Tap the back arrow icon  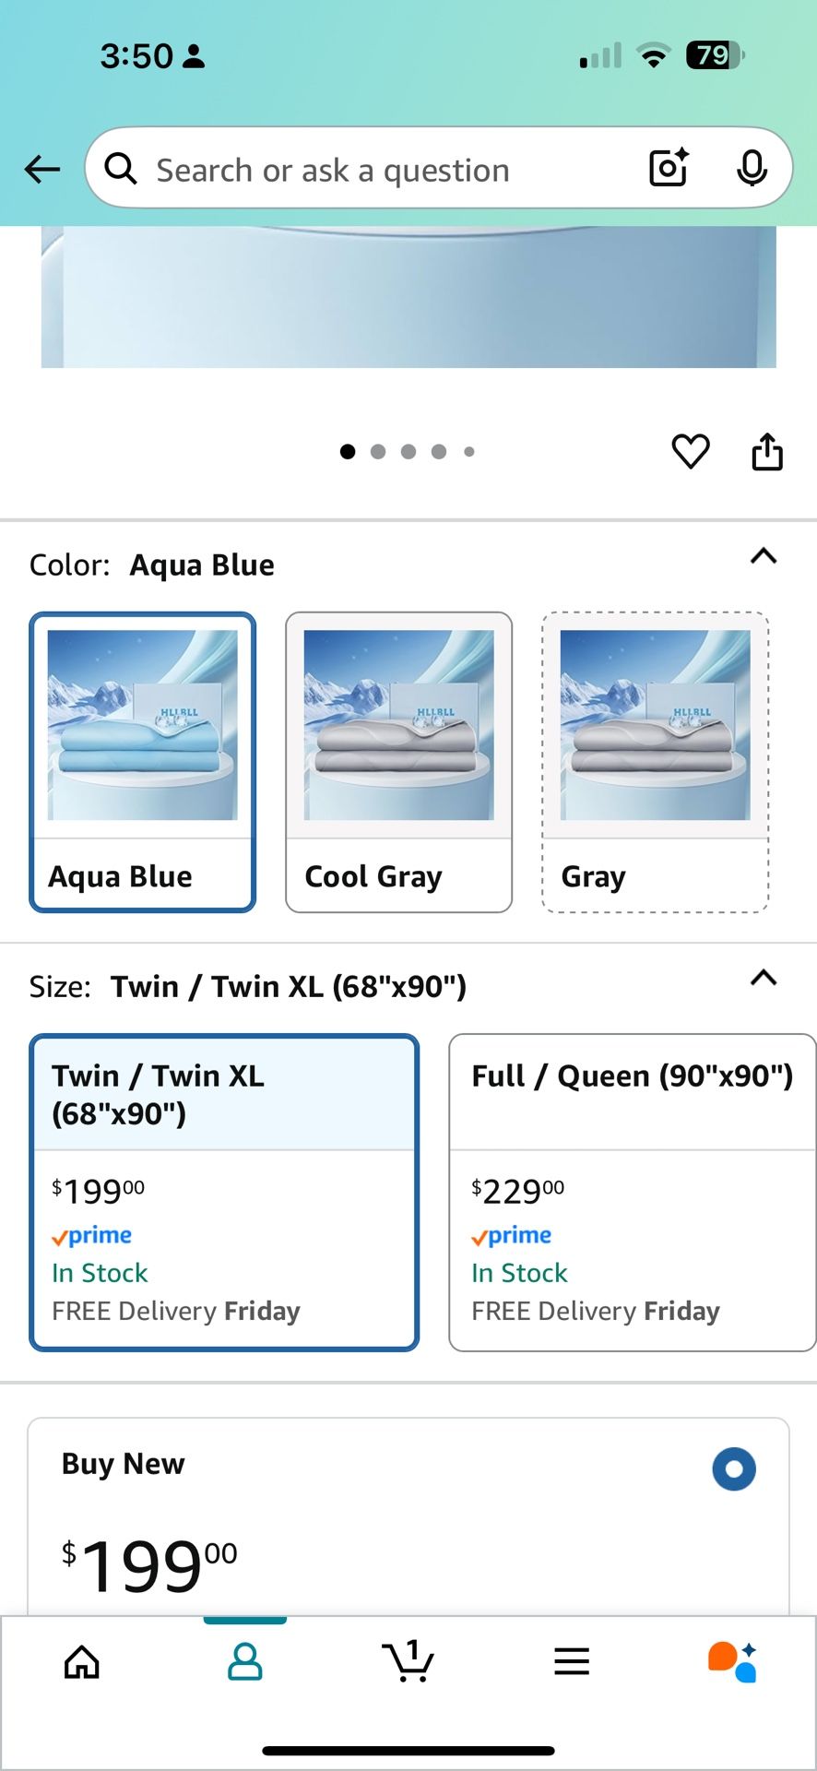pos(42,169)
